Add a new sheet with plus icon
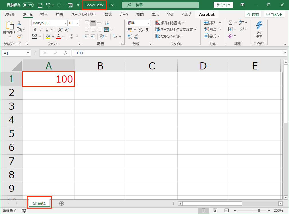289x214 pixels. click(61, 203)
